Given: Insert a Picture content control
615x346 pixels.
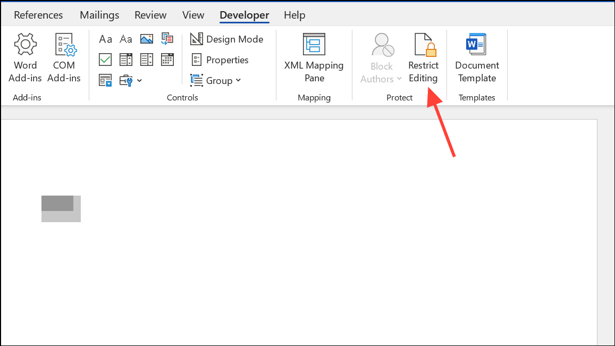Looking at the screenshot, I should pyautogui.click(x=146, y=38).
